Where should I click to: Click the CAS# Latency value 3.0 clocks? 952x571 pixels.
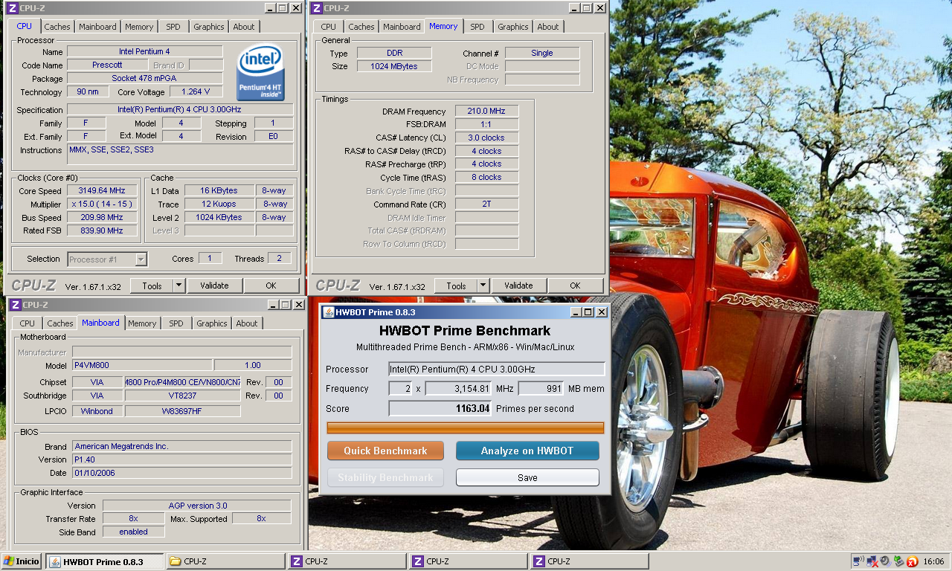[486, 138]
